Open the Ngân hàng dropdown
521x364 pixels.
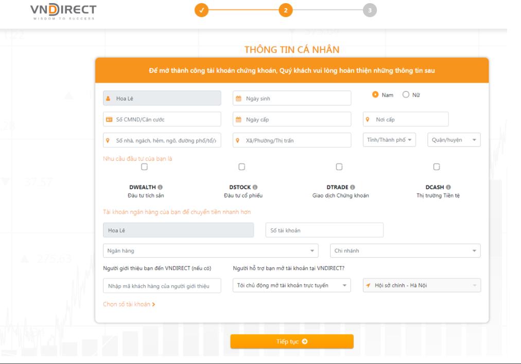211,251
